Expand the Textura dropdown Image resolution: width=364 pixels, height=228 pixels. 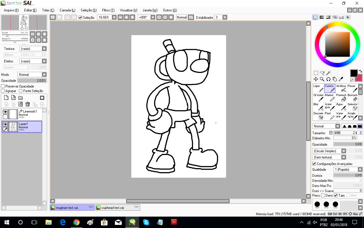(44, 49)
